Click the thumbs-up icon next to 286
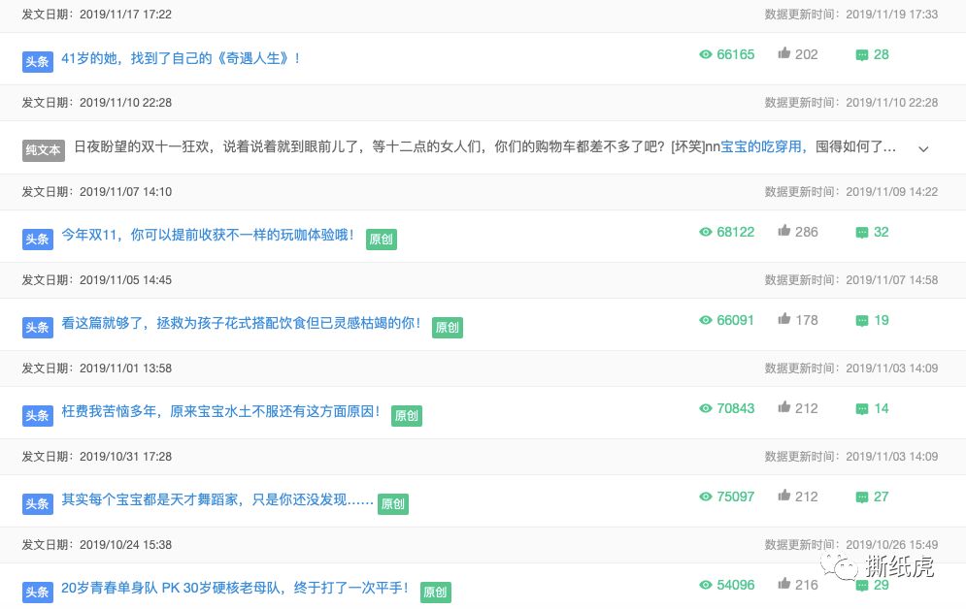 click(x=783, y=232)
